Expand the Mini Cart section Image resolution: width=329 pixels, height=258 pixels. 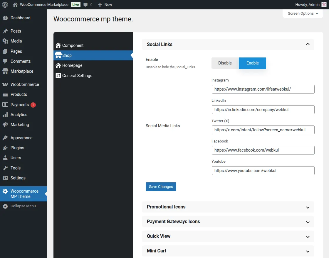pos(308,252)
